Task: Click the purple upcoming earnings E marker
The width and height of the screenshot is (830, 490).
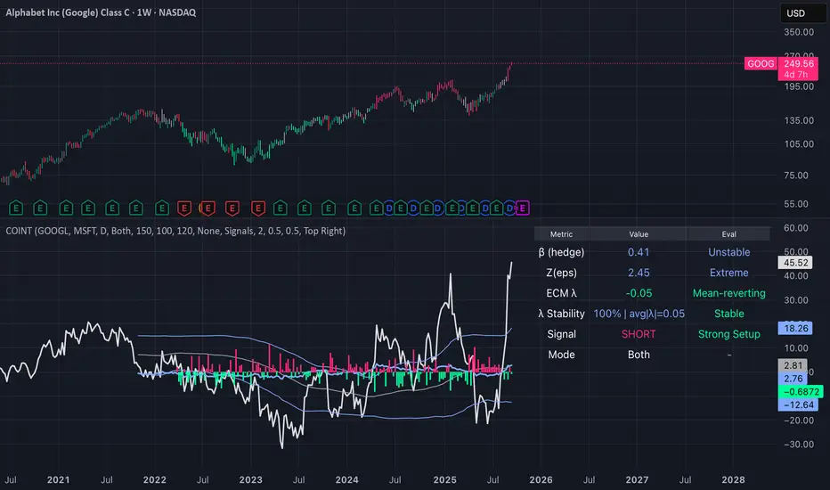Action: coord(522,208)
